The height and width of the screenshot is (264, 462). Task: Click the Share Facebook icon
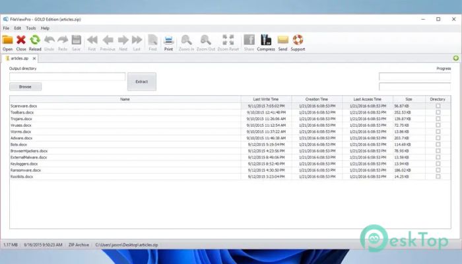(x=249, y=40)
